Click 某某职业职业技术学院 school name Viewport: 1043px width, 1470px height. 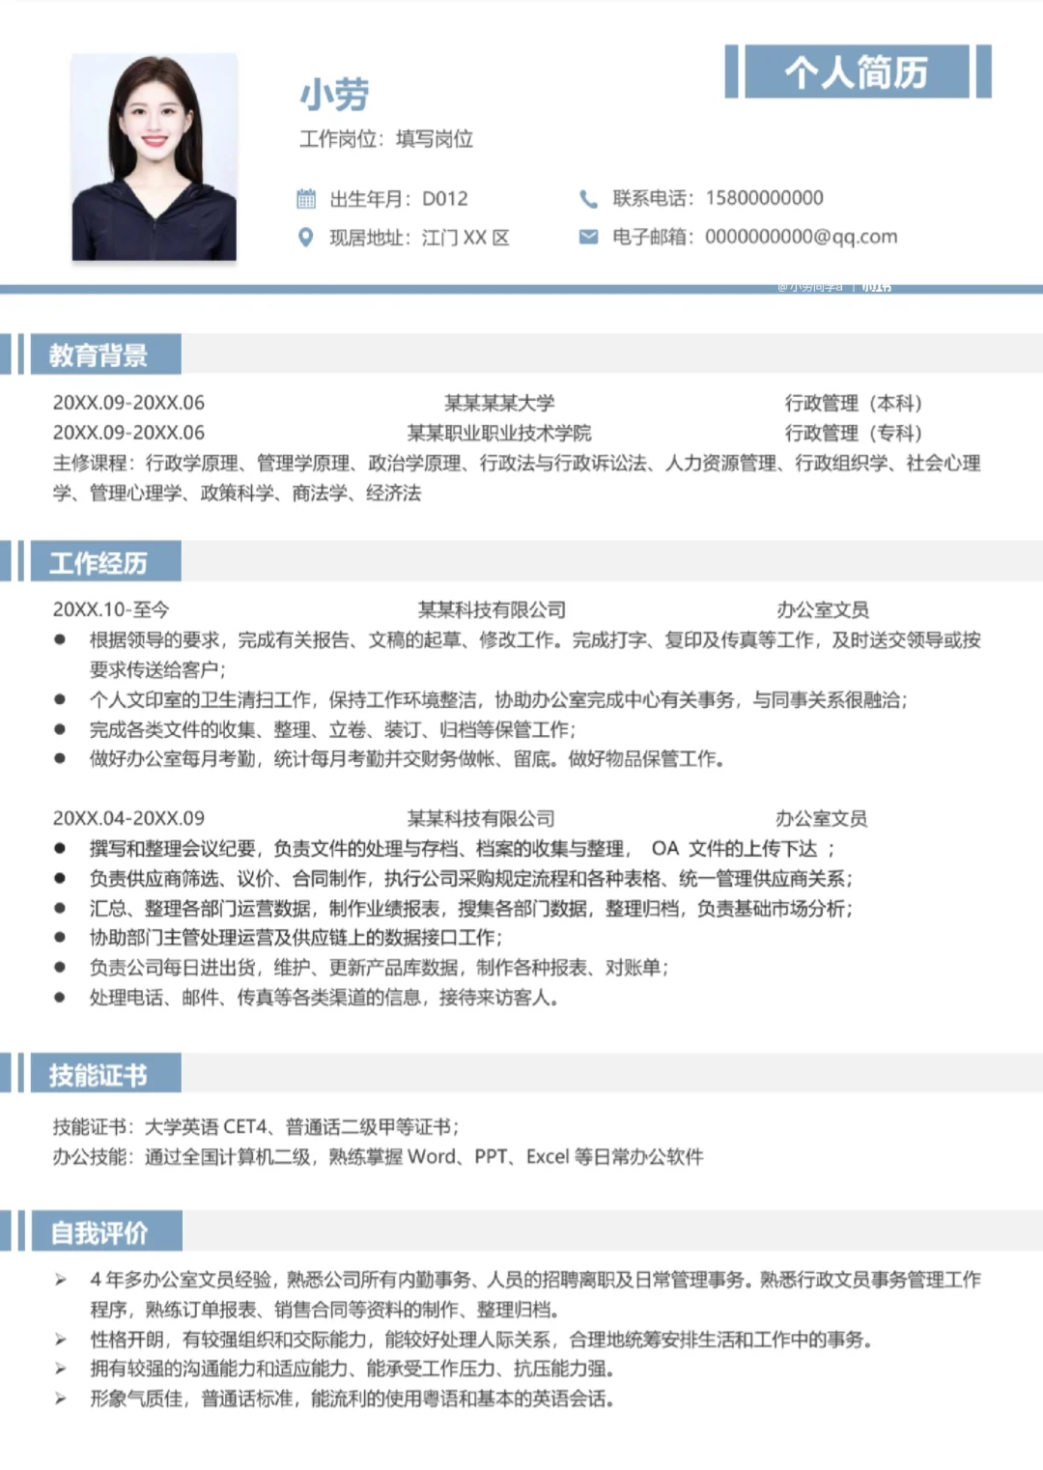499,433
